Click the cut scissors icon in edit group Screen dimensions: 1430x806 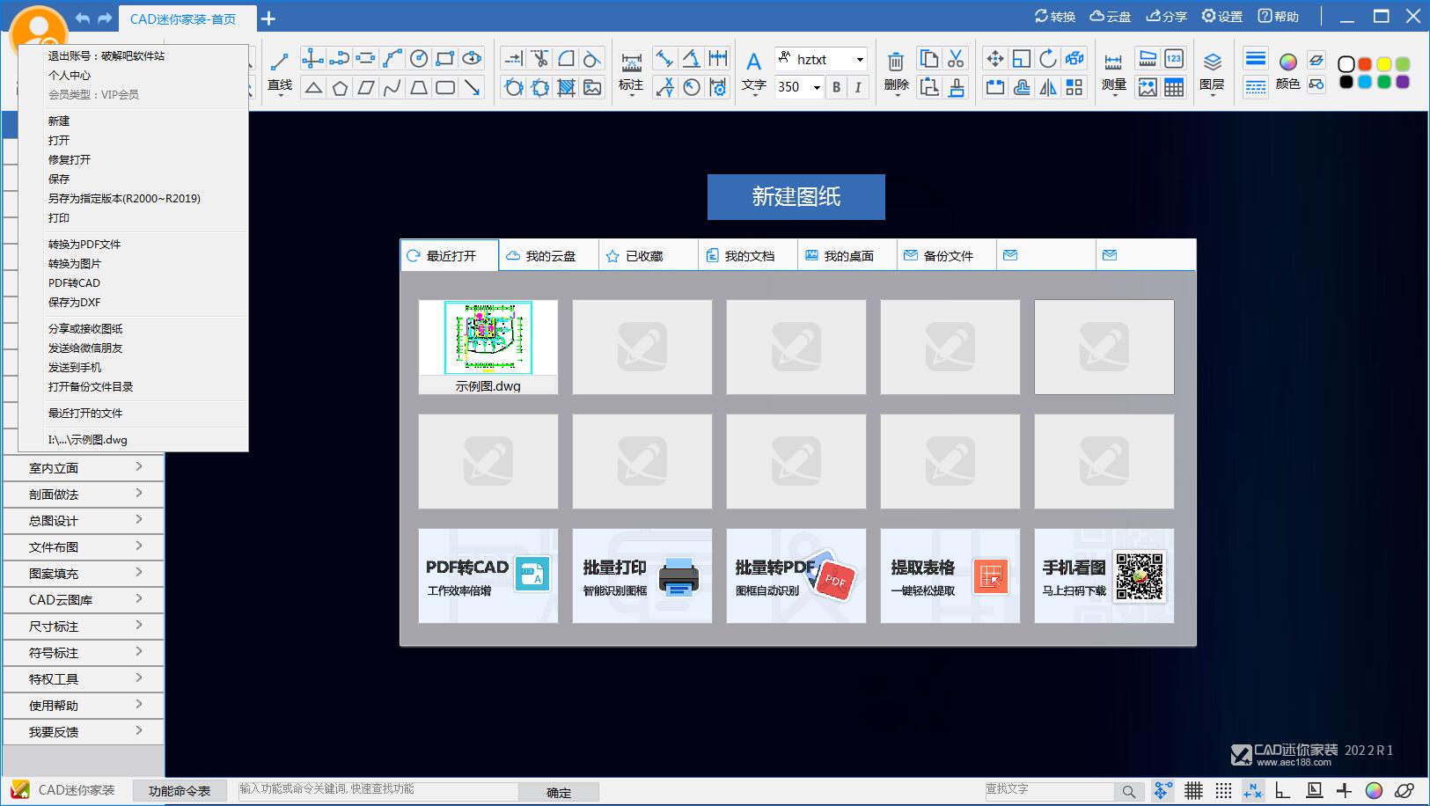956,59
